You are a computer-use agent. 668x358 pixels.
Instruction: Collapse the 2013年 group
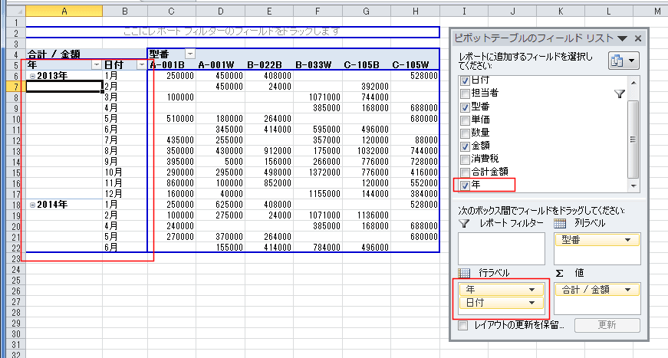tap(32, 76)
